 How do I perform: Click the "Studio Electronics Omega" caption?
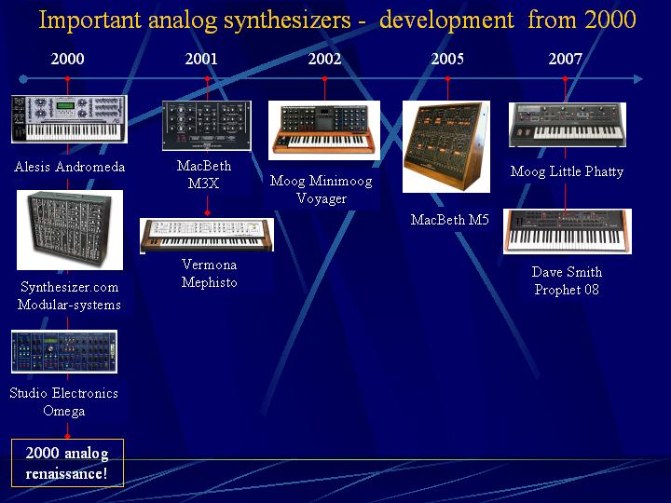click(x=64, y=401)
